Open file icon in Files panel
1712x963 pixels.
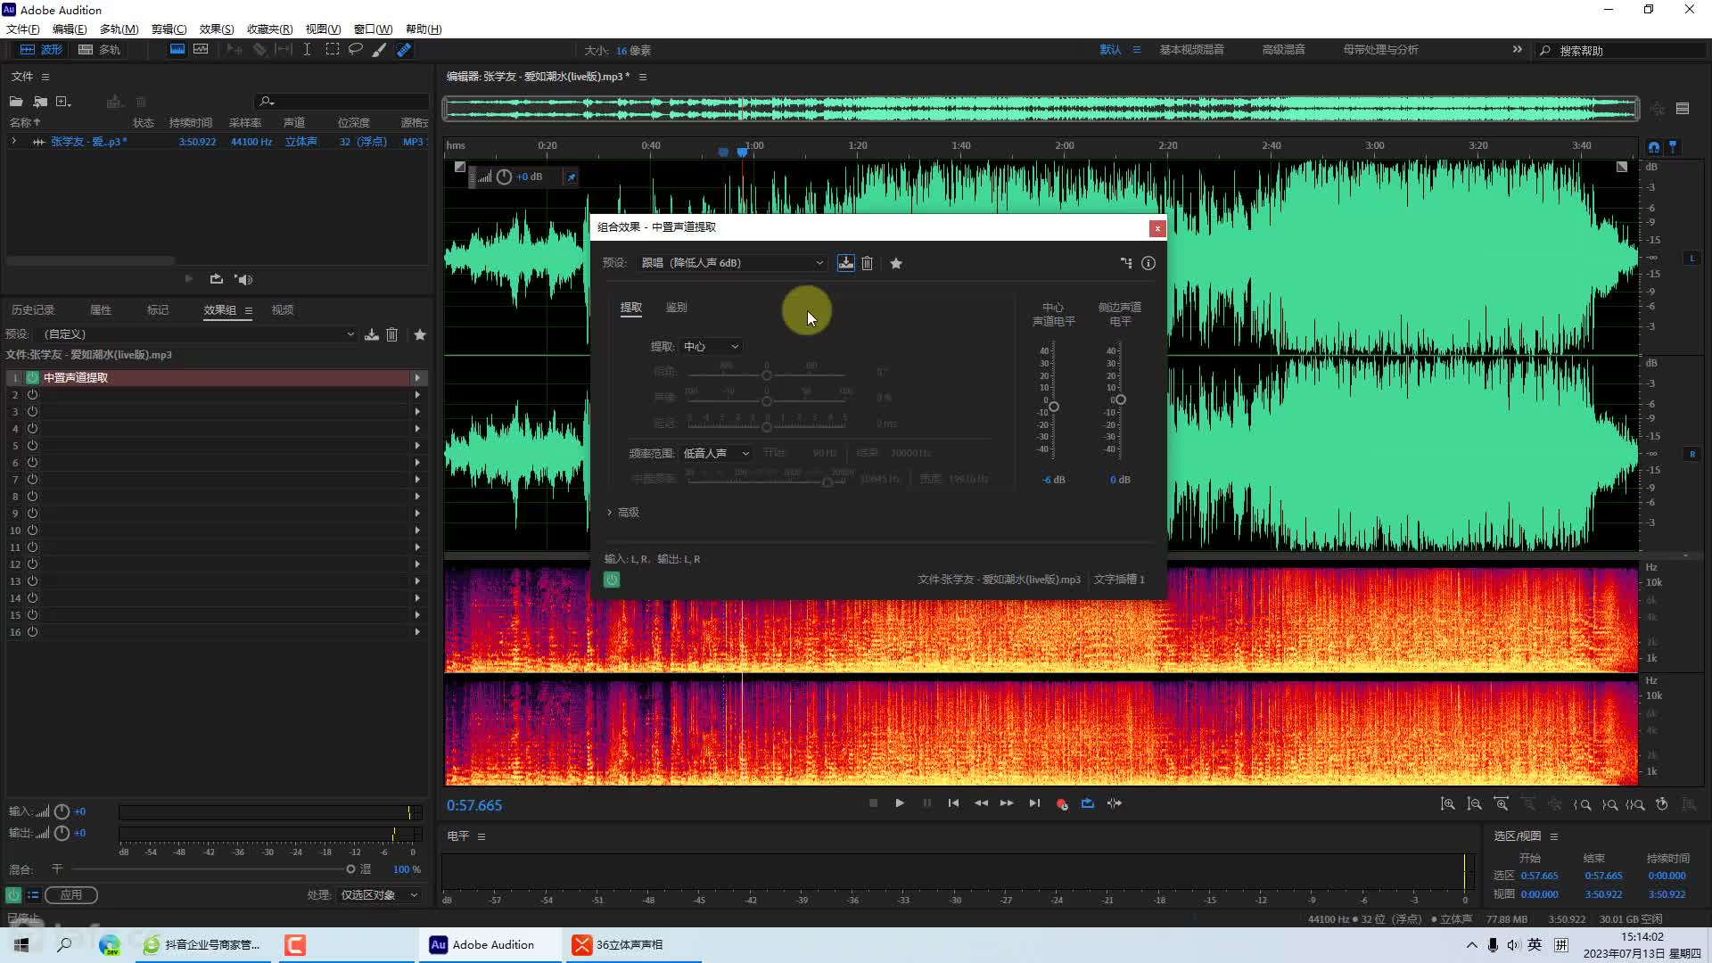[16, 102]
